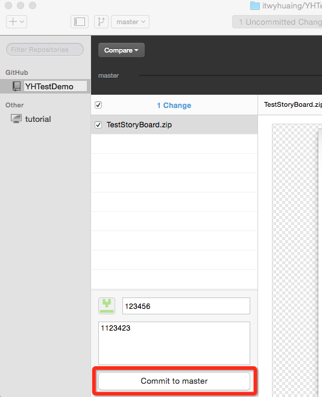Uncheck the TestStoryBoard.zip checkbox
The width and height of the screenshot is (322, 397).
(98, 124)
